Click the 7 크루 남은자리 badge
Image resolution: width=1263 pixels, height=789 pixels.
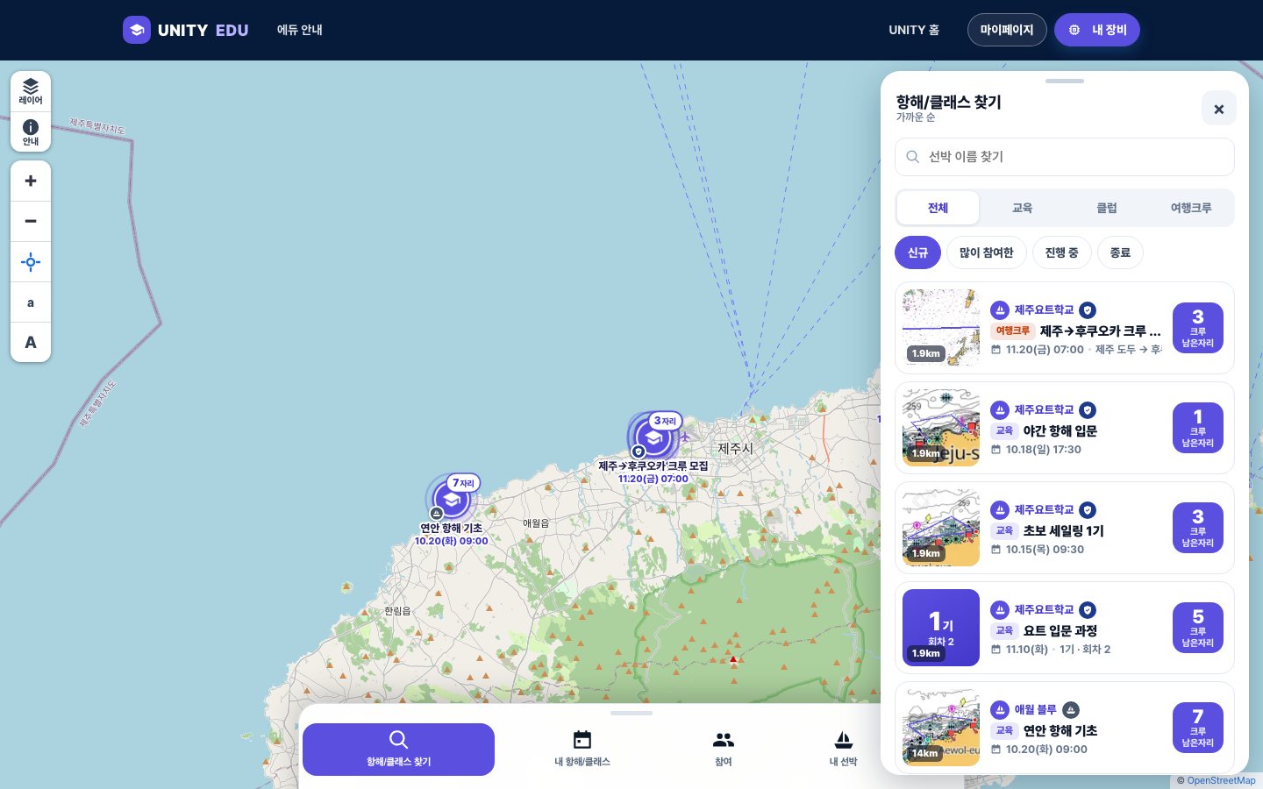[x=1198, y=728]
